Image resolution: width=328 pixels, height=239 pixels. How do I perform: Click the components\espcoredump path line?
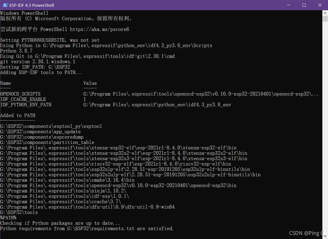click(x=42, y=137)
